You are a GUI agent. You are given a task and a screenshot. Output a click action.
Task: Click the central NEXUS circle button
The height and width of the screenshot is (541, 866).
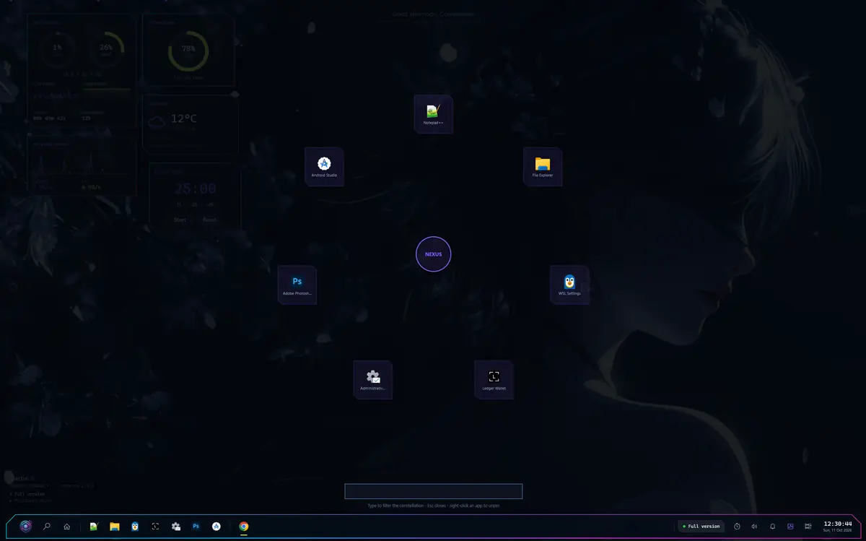pyautogui.click(x=433, y=254)
